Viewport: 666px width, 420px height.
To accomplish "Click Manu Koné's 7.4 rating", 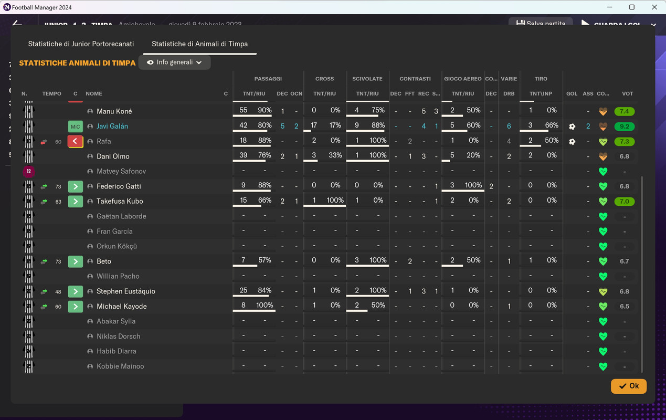I will pyautogui.click(x=625, y=111).
